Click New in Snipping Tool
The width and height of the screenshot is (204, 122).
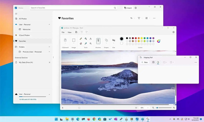(x=145, y=62)
